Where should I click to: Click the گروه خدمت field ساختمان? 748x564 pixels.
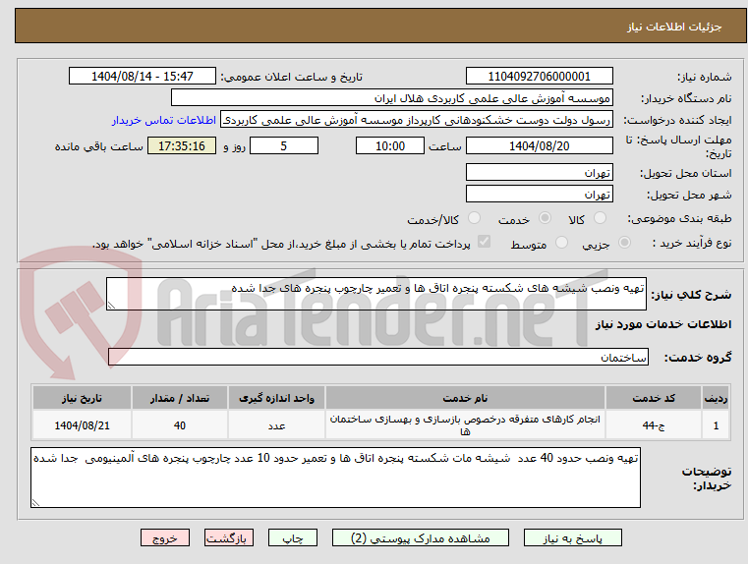377,357
